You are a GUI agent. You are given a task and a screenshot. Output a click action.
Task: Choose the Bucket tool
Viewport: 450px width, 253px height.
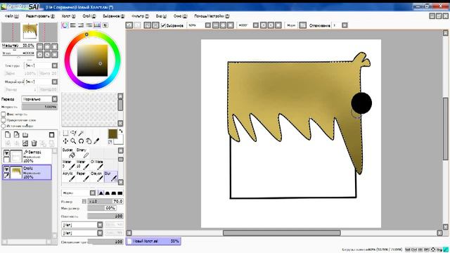click(x=69, y=153)
